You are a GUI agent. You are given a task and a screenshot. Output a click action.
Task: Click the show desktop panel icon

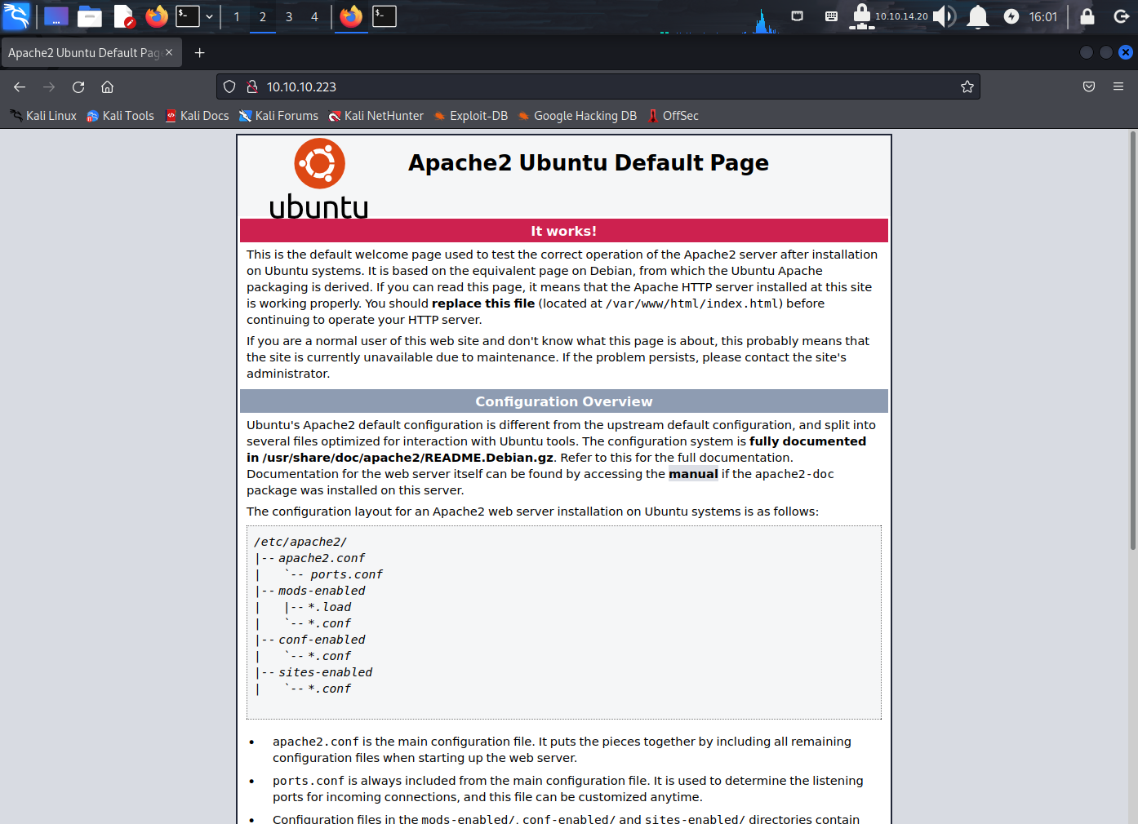56,16
